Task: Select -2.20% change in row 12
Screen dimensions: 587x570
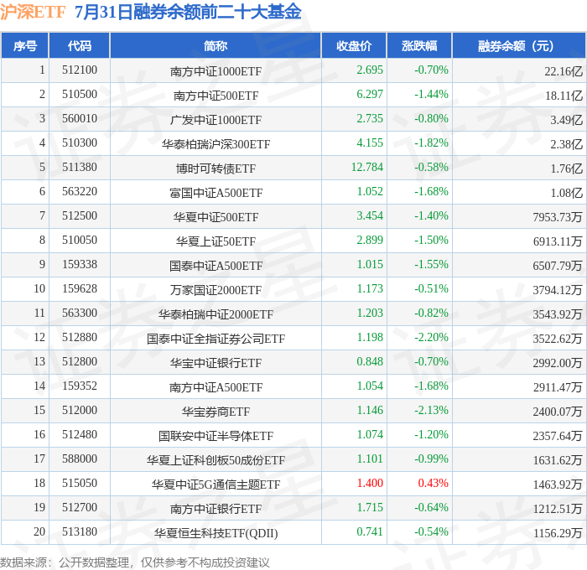Action: [x=431, y=337]
